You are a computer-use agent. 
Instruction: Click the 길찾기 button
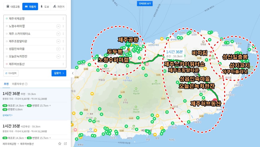coord(59,73)
